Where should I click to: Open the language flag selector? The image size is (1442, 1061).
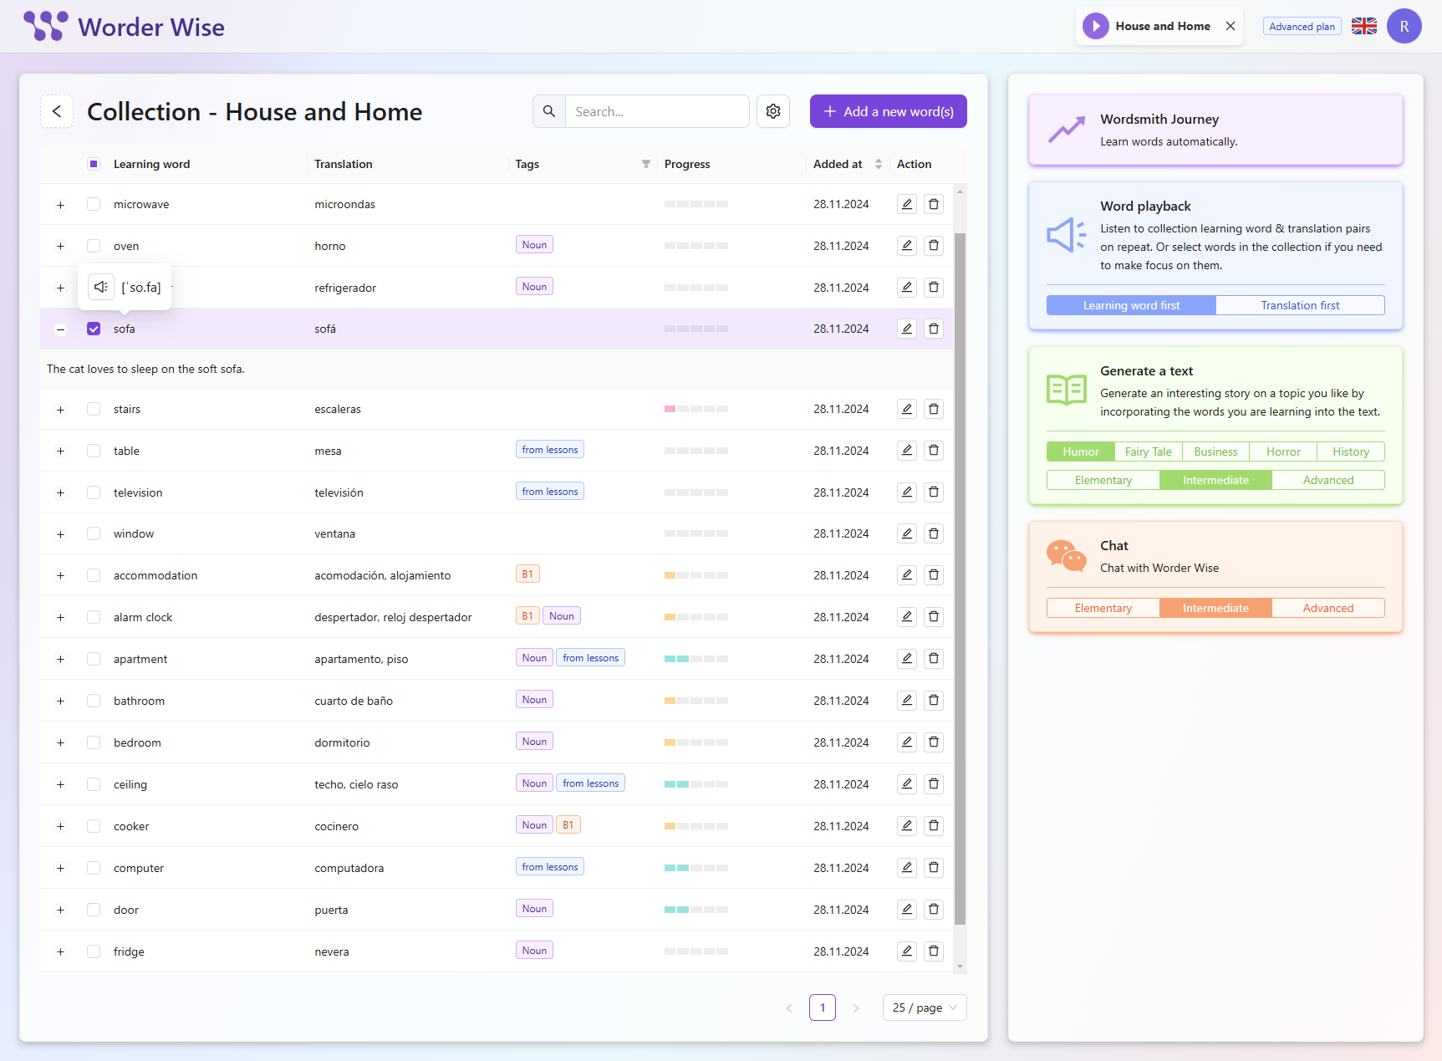[x=1364, y=26]
